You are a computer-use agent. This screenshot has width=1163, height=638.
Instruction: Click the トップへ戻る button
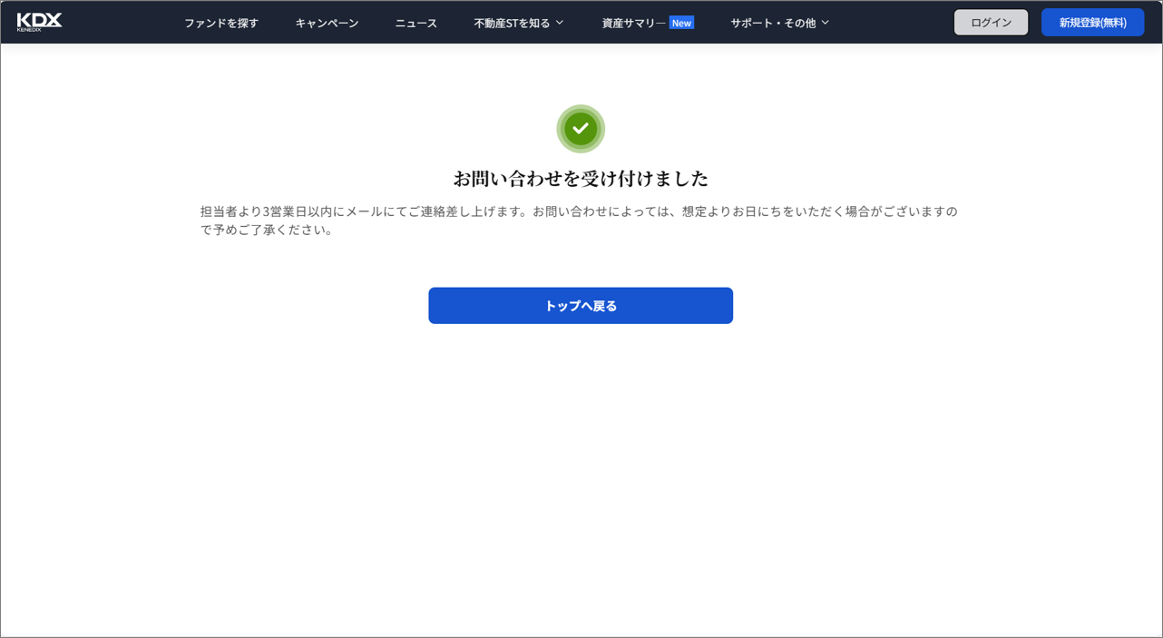click(581, 306)
